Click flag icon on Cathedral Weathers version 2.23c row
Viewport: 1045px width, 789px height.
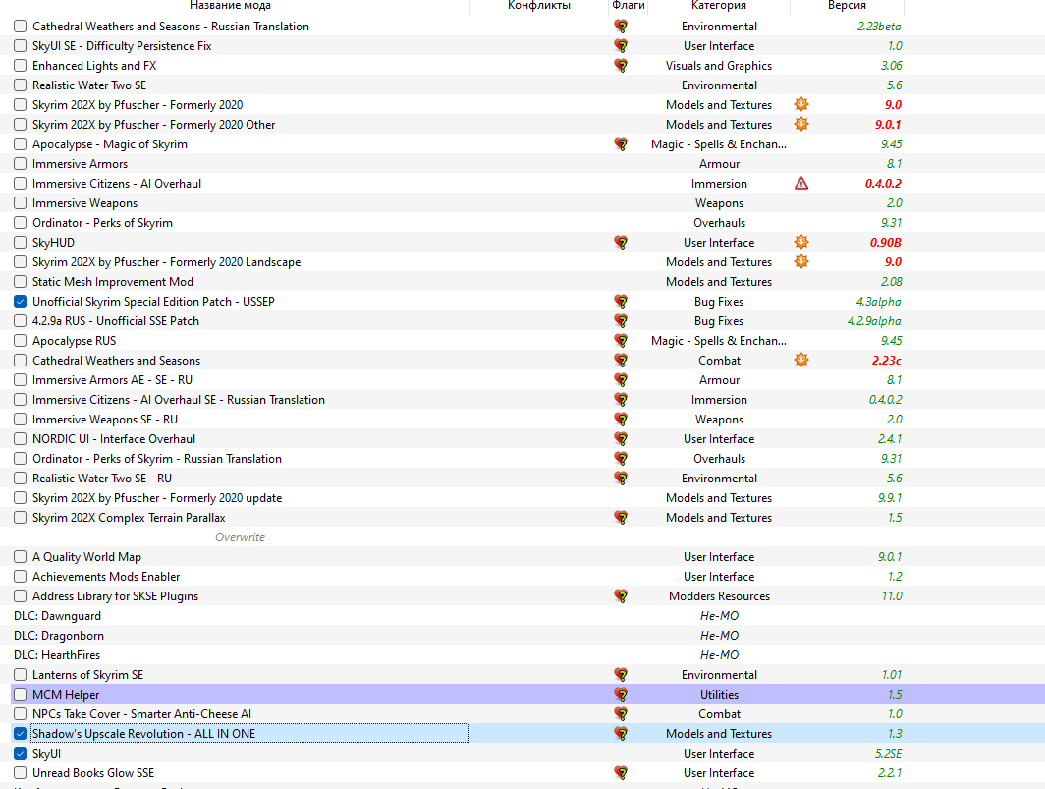621,361
